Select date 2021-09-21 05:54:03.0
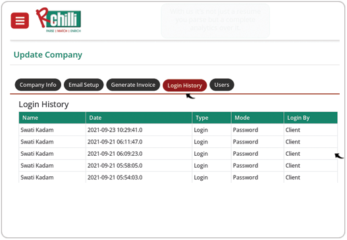 (115, 178)
